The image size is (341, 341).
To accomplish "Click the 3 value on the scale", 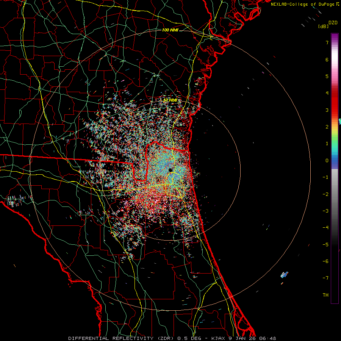I will pyautogui.click(x=327, y=110).
